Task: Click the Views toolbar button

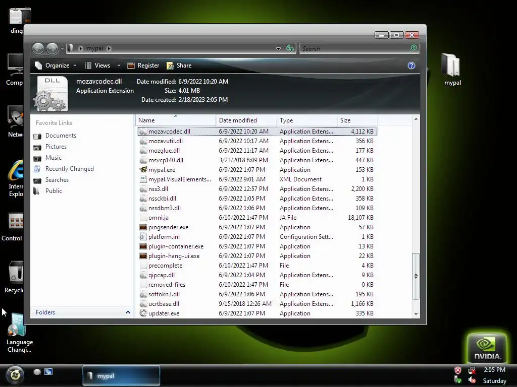Action: (97, 66)
